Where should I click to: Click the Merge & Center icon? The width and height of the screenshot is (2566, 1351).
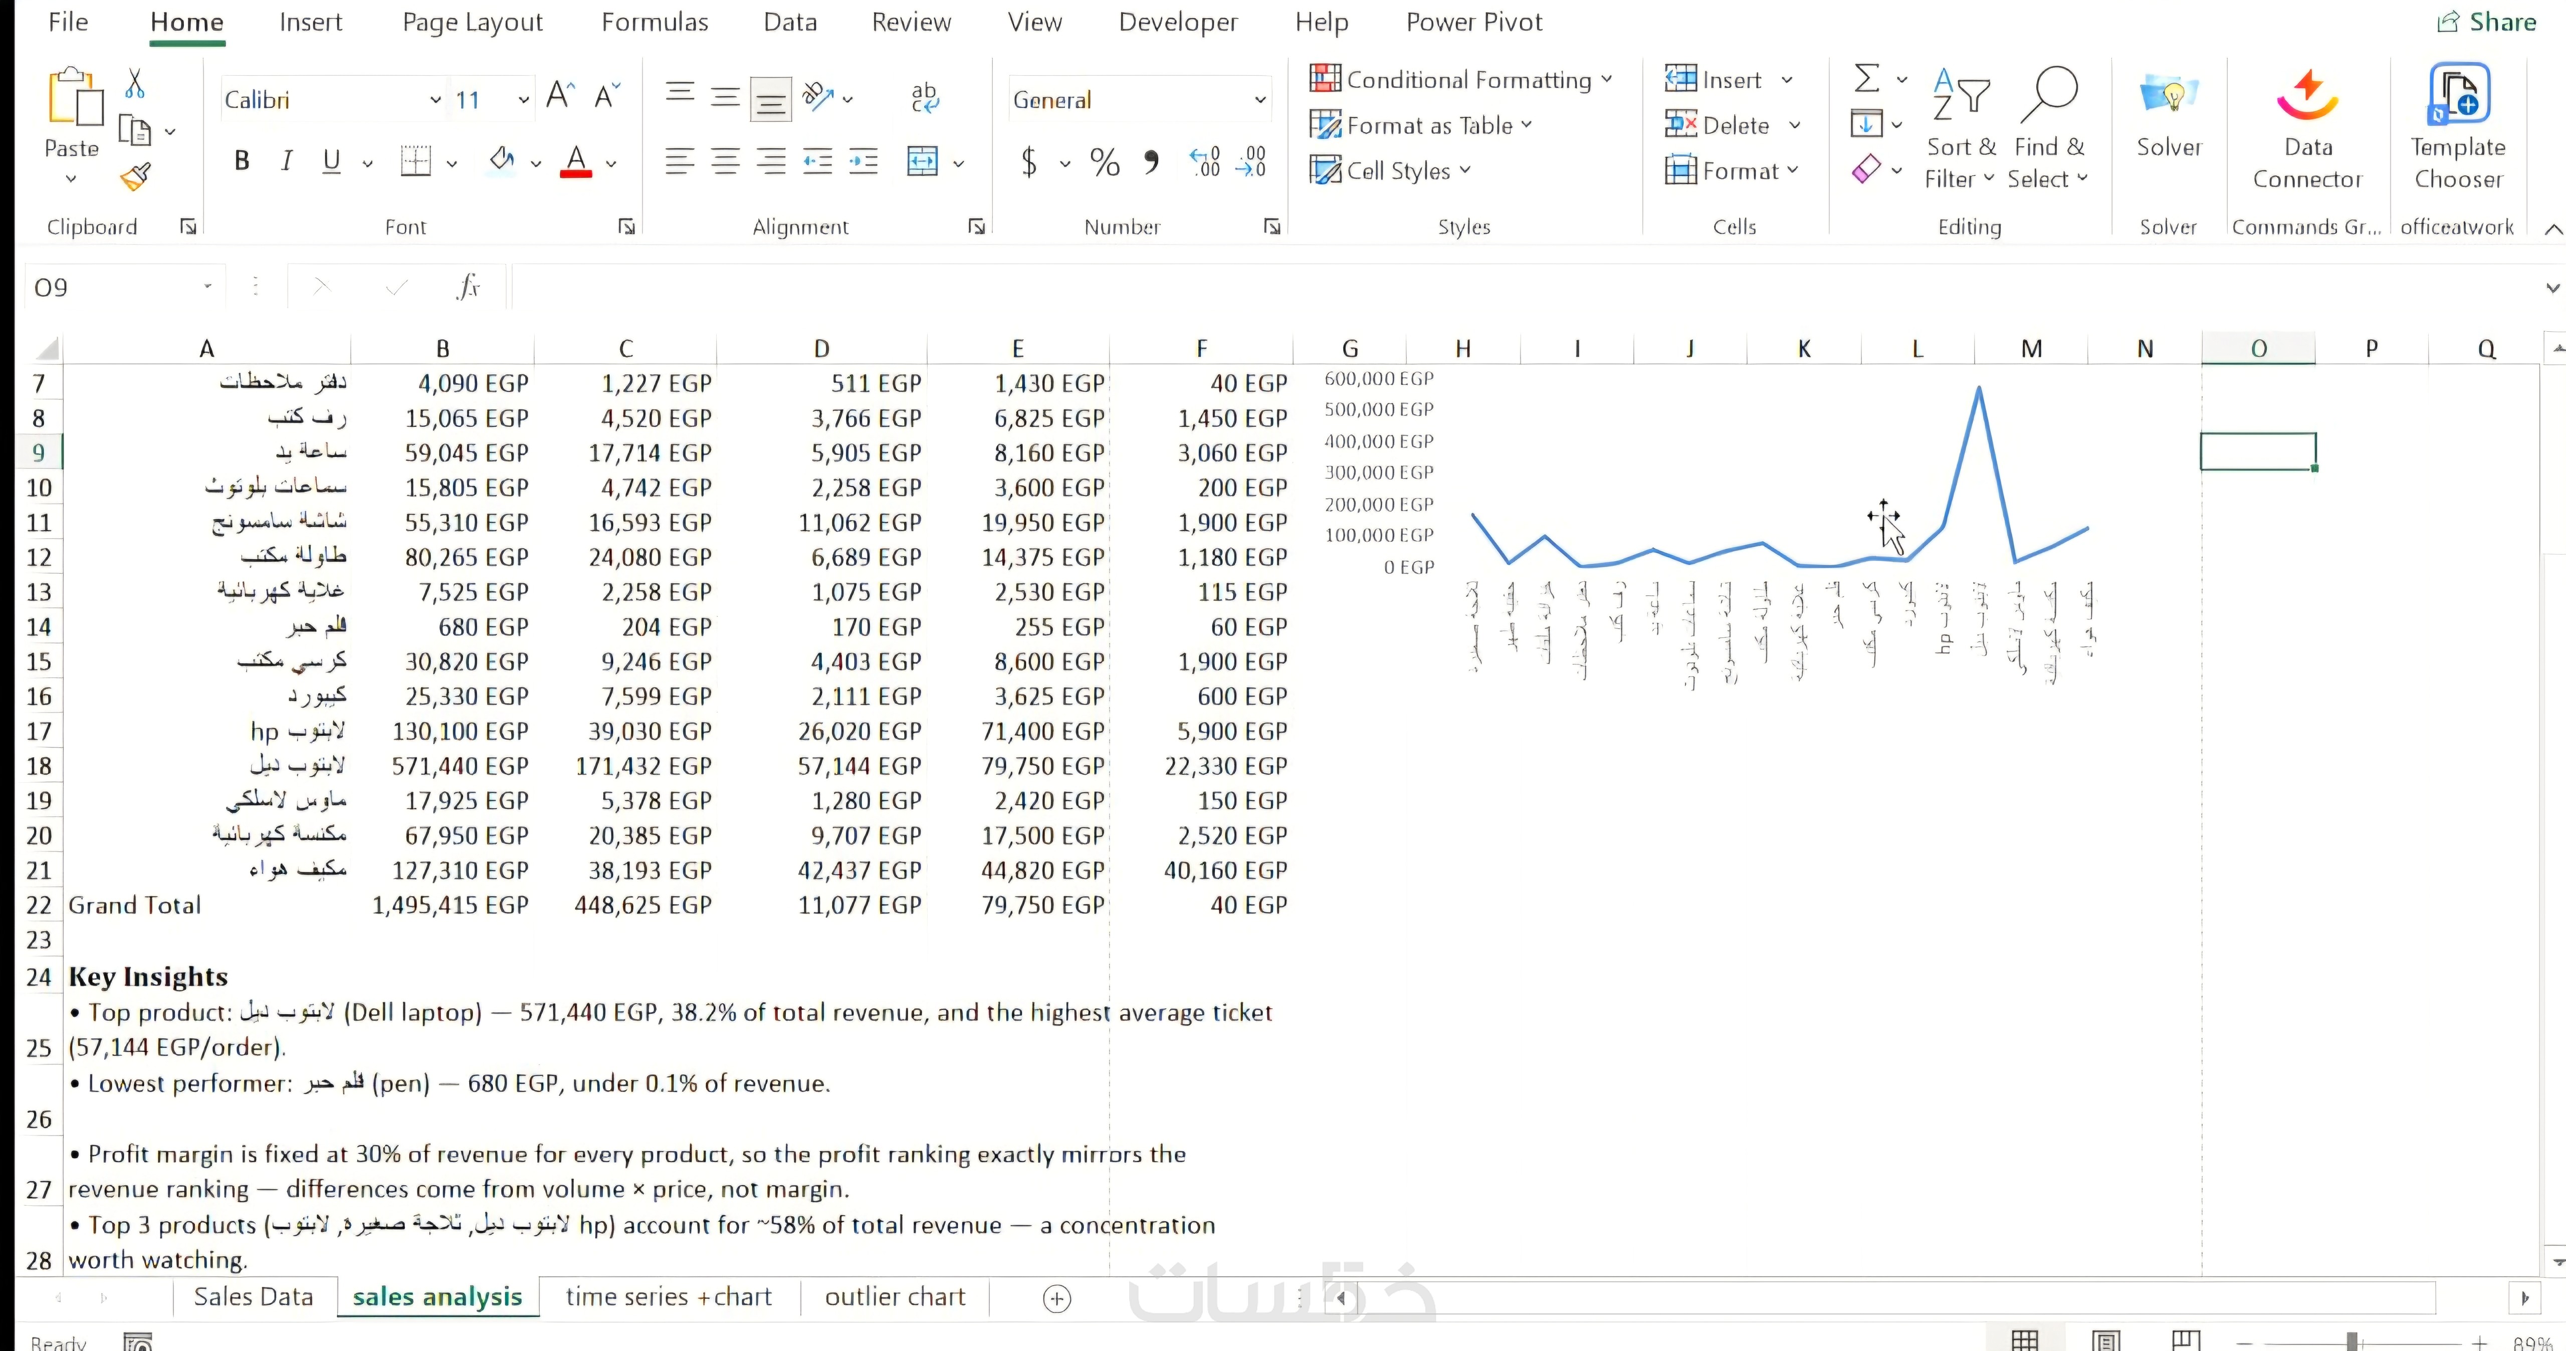(923, 161)
